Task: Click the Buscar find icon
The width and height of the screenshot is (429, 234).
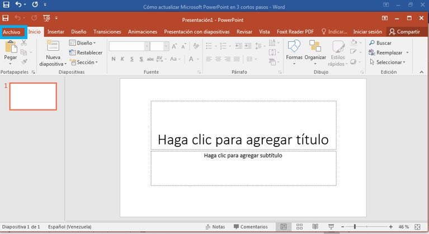Action: [x=372, y=43]
